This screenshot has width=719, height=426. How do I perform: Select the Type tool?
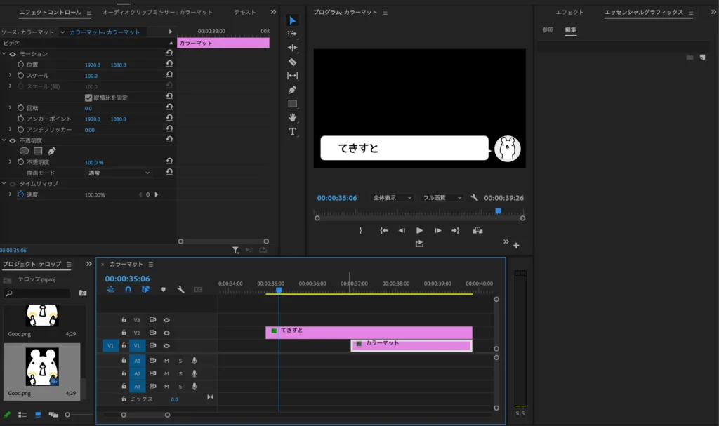(x=293, y=132)
